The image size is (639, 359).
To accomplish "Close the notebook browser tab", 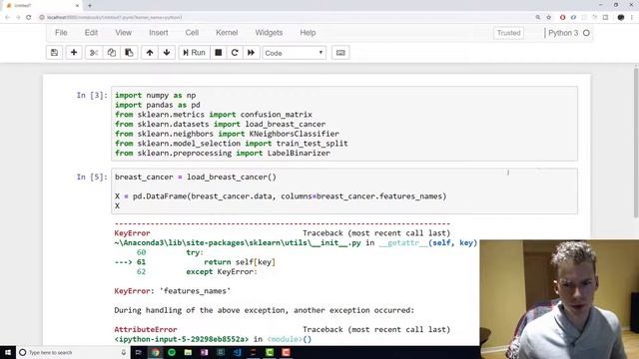I will (x=78, y=6).
